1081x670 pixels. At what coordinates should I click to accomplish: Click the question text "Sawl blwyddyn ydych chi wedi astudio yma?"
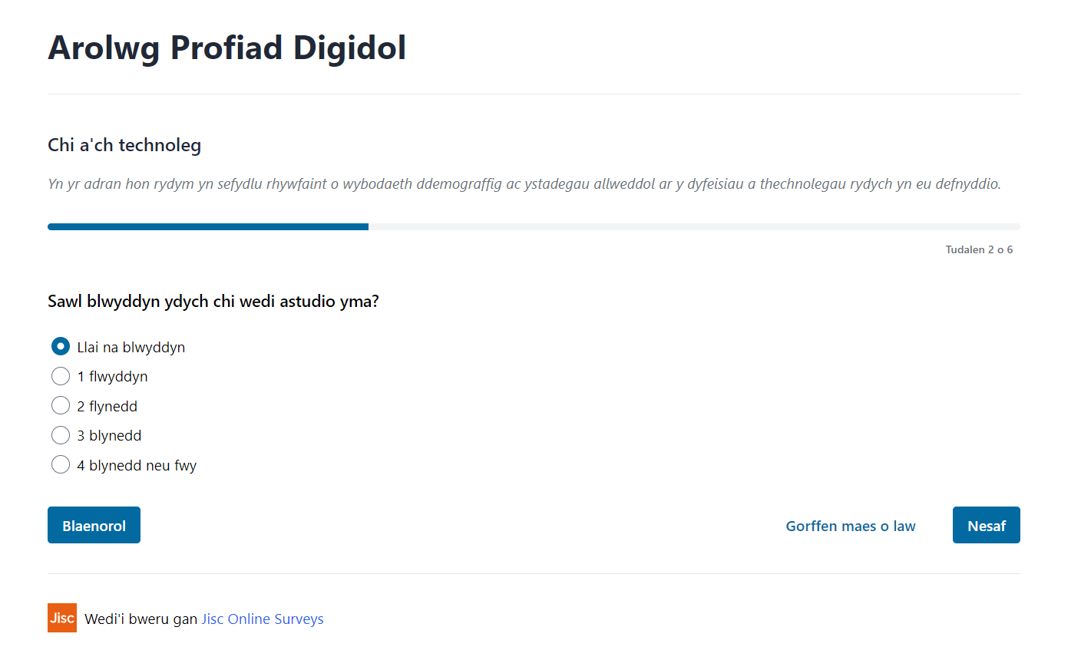tap(213, 301)
